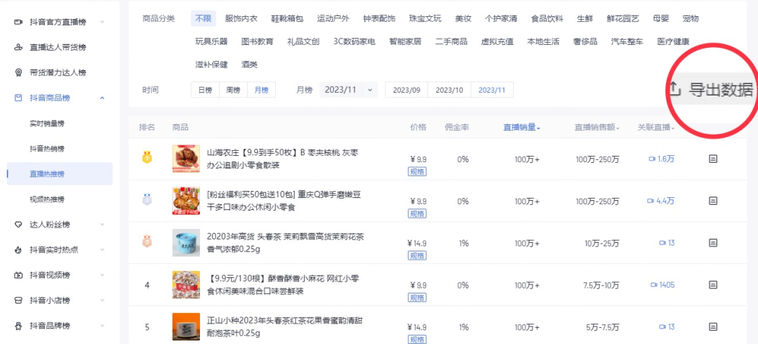Image resolution: width=758 pixels, height=344 pixels.
Task: Switch to 日榜 tab
Action: 206,90
